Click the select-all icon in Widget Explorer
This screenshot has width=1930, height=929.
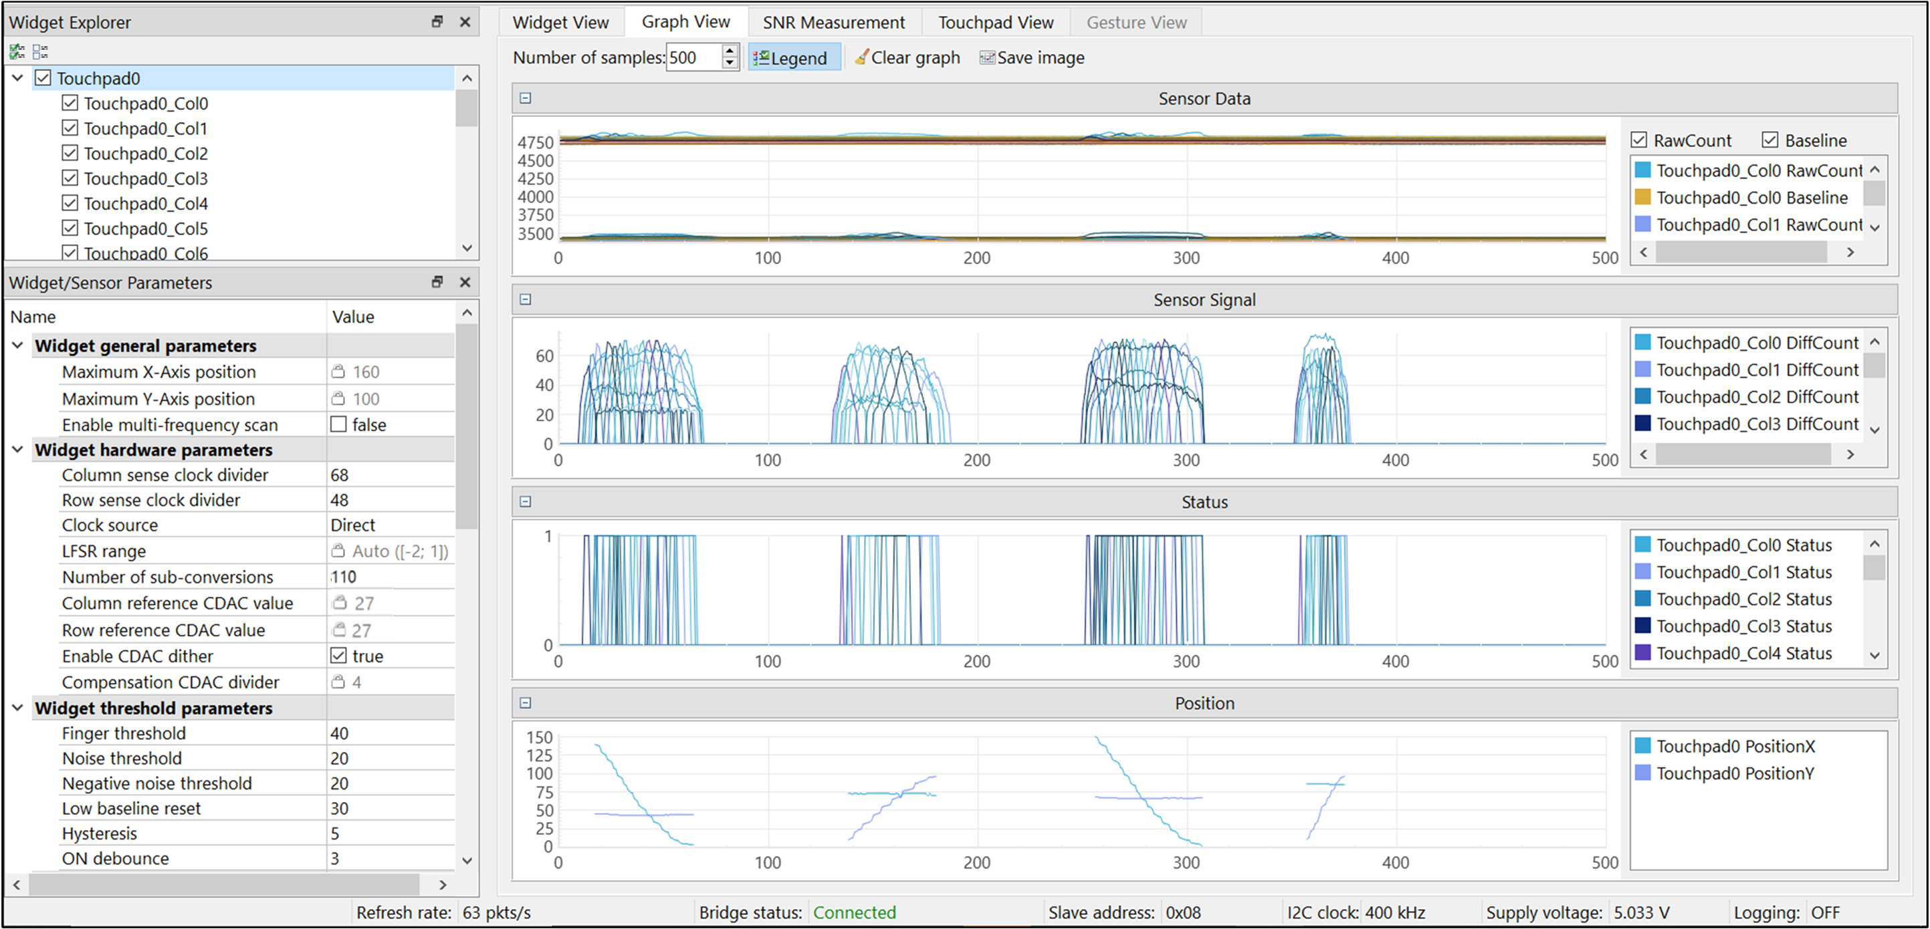point(17,51)
